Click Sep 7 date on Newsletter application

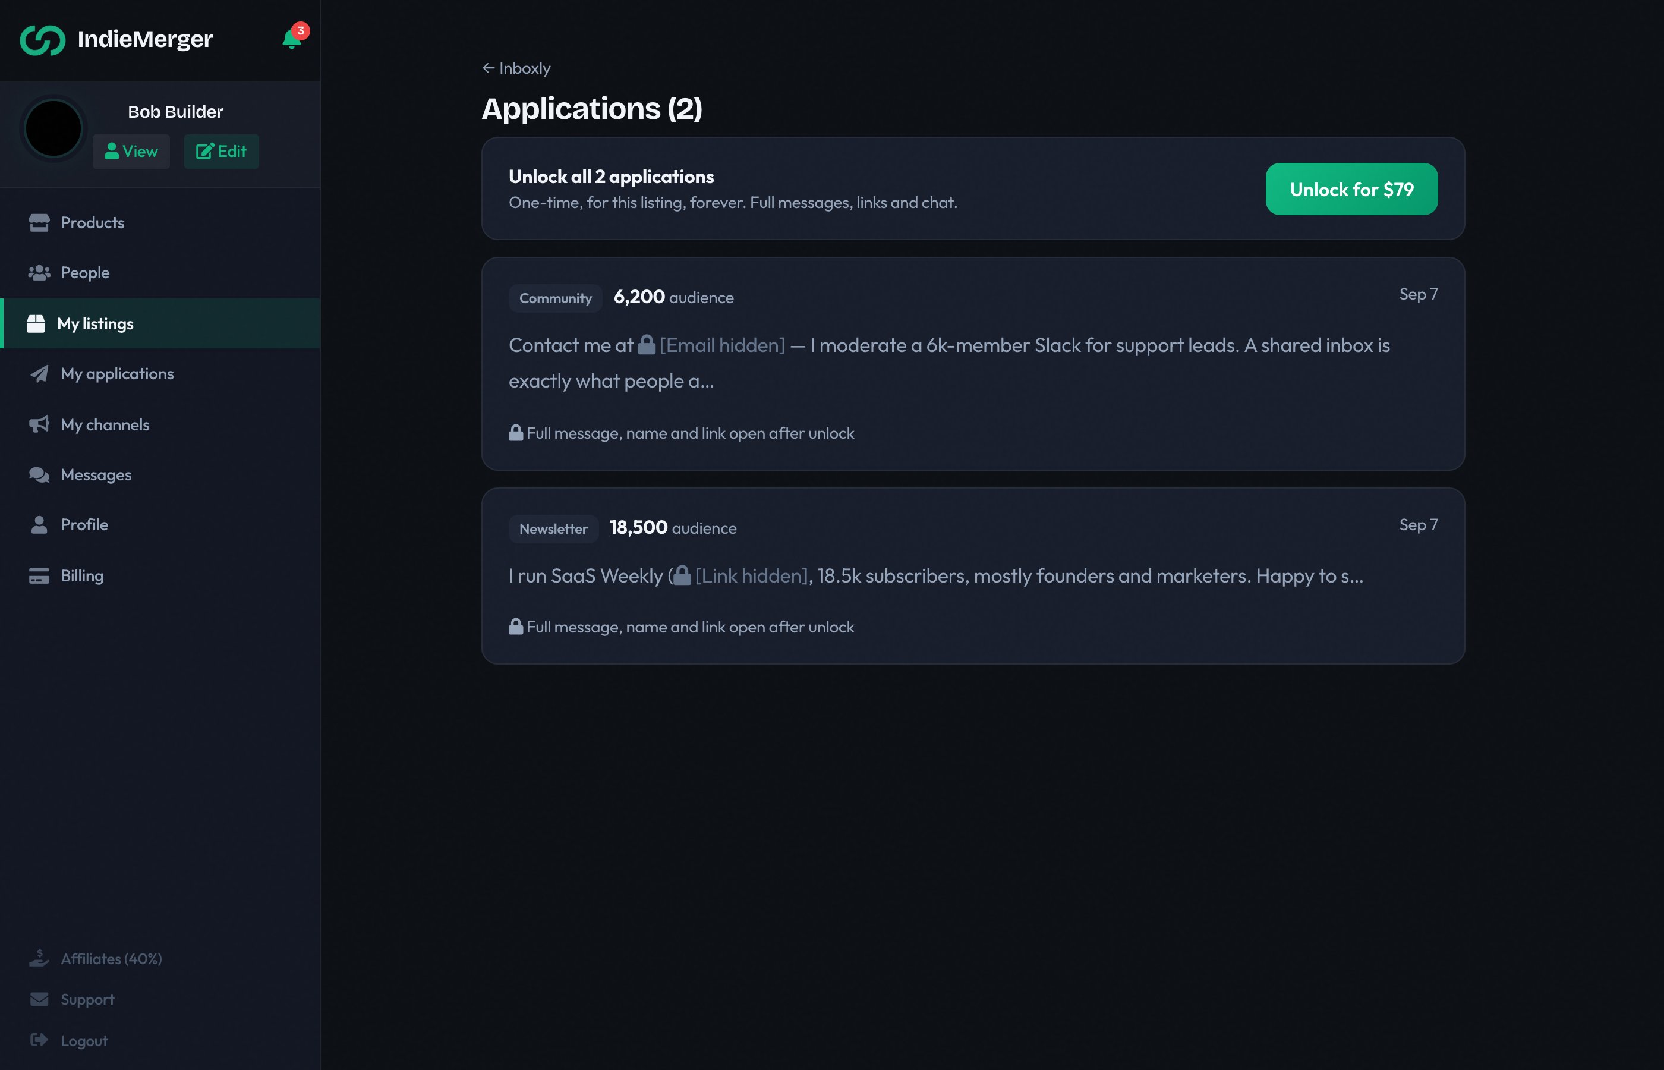(x=1417, y=524)
